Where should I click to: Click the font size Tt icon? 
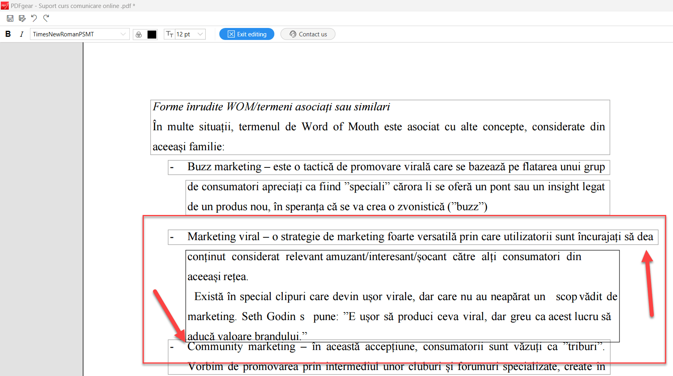point(169,34)
